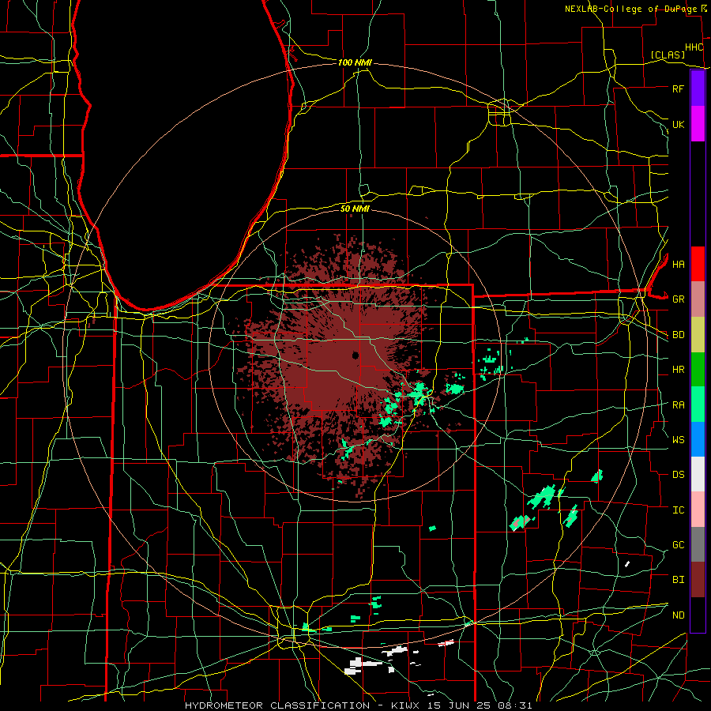Click the GC gray legend swatch
Image resolution: width=711 pixels, height=711 pixels.
(x=698, y=544)
